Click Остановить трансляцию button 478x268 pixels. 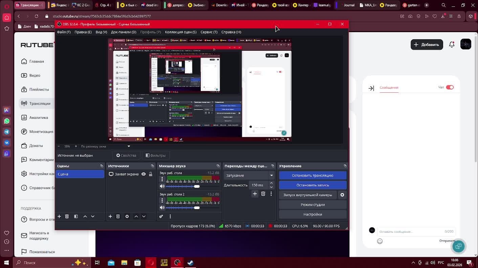(313, 176)
